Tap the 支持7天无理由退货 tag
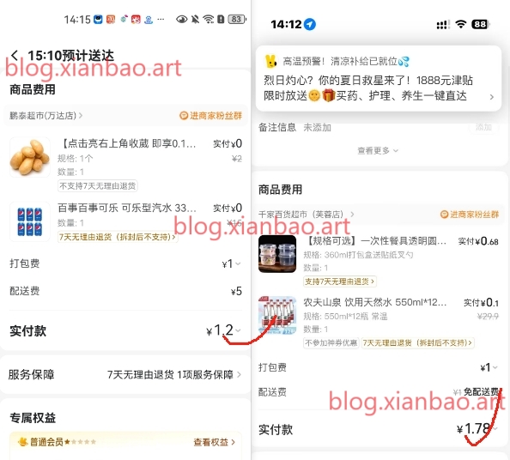510x460 pixels. tap(339, 281)
